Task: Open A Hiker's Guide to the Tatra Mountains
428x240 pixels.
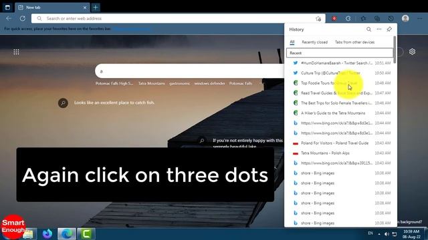Action: 340,113
